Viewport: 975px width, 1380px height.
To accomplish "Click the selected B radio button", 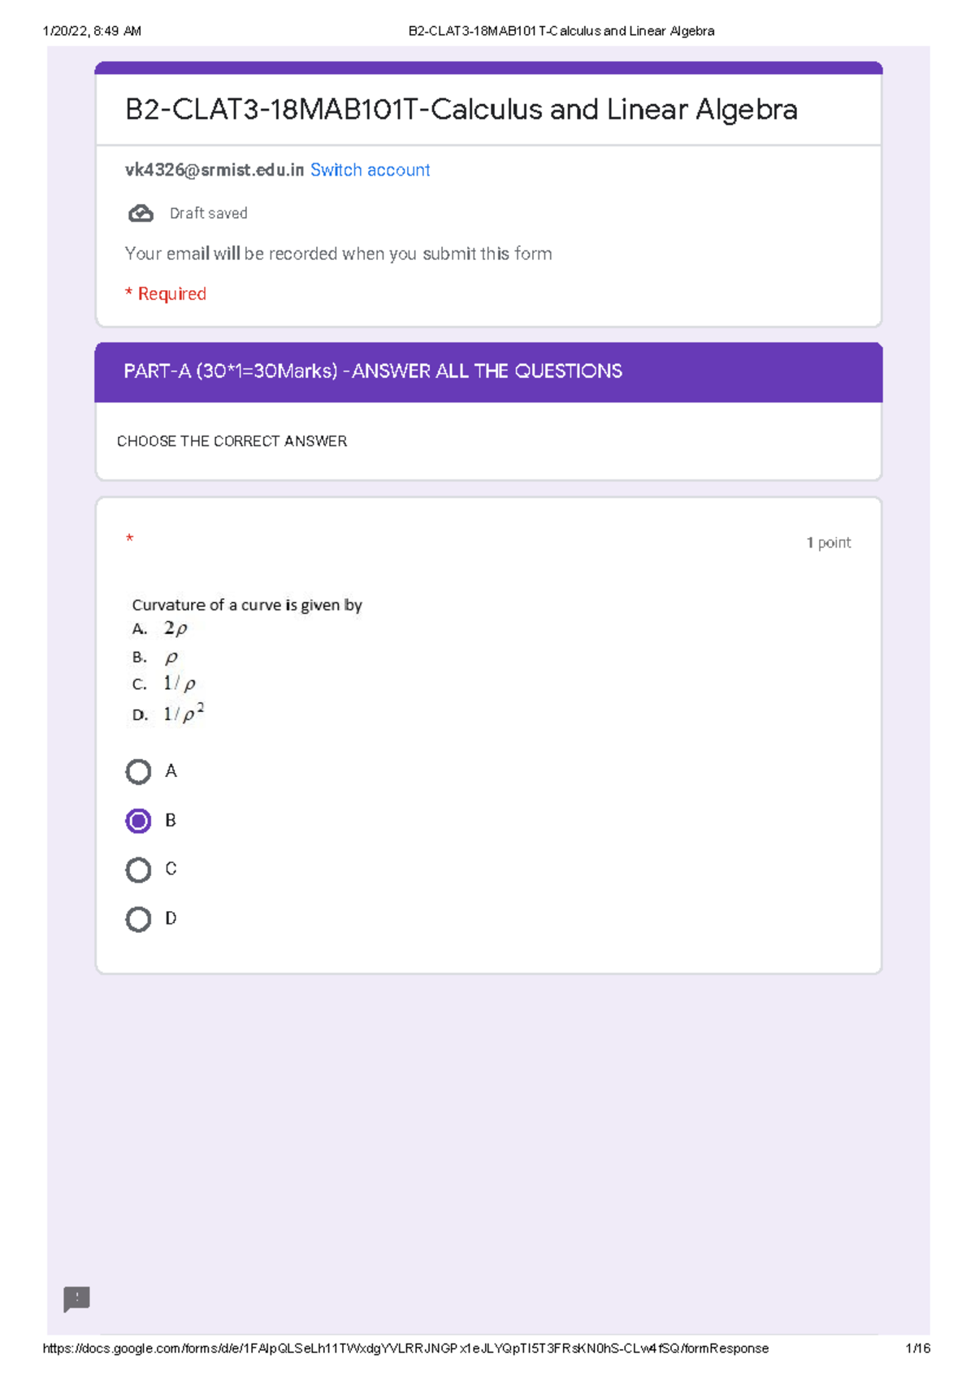I will pyautogui.click(x=138, y=821).
